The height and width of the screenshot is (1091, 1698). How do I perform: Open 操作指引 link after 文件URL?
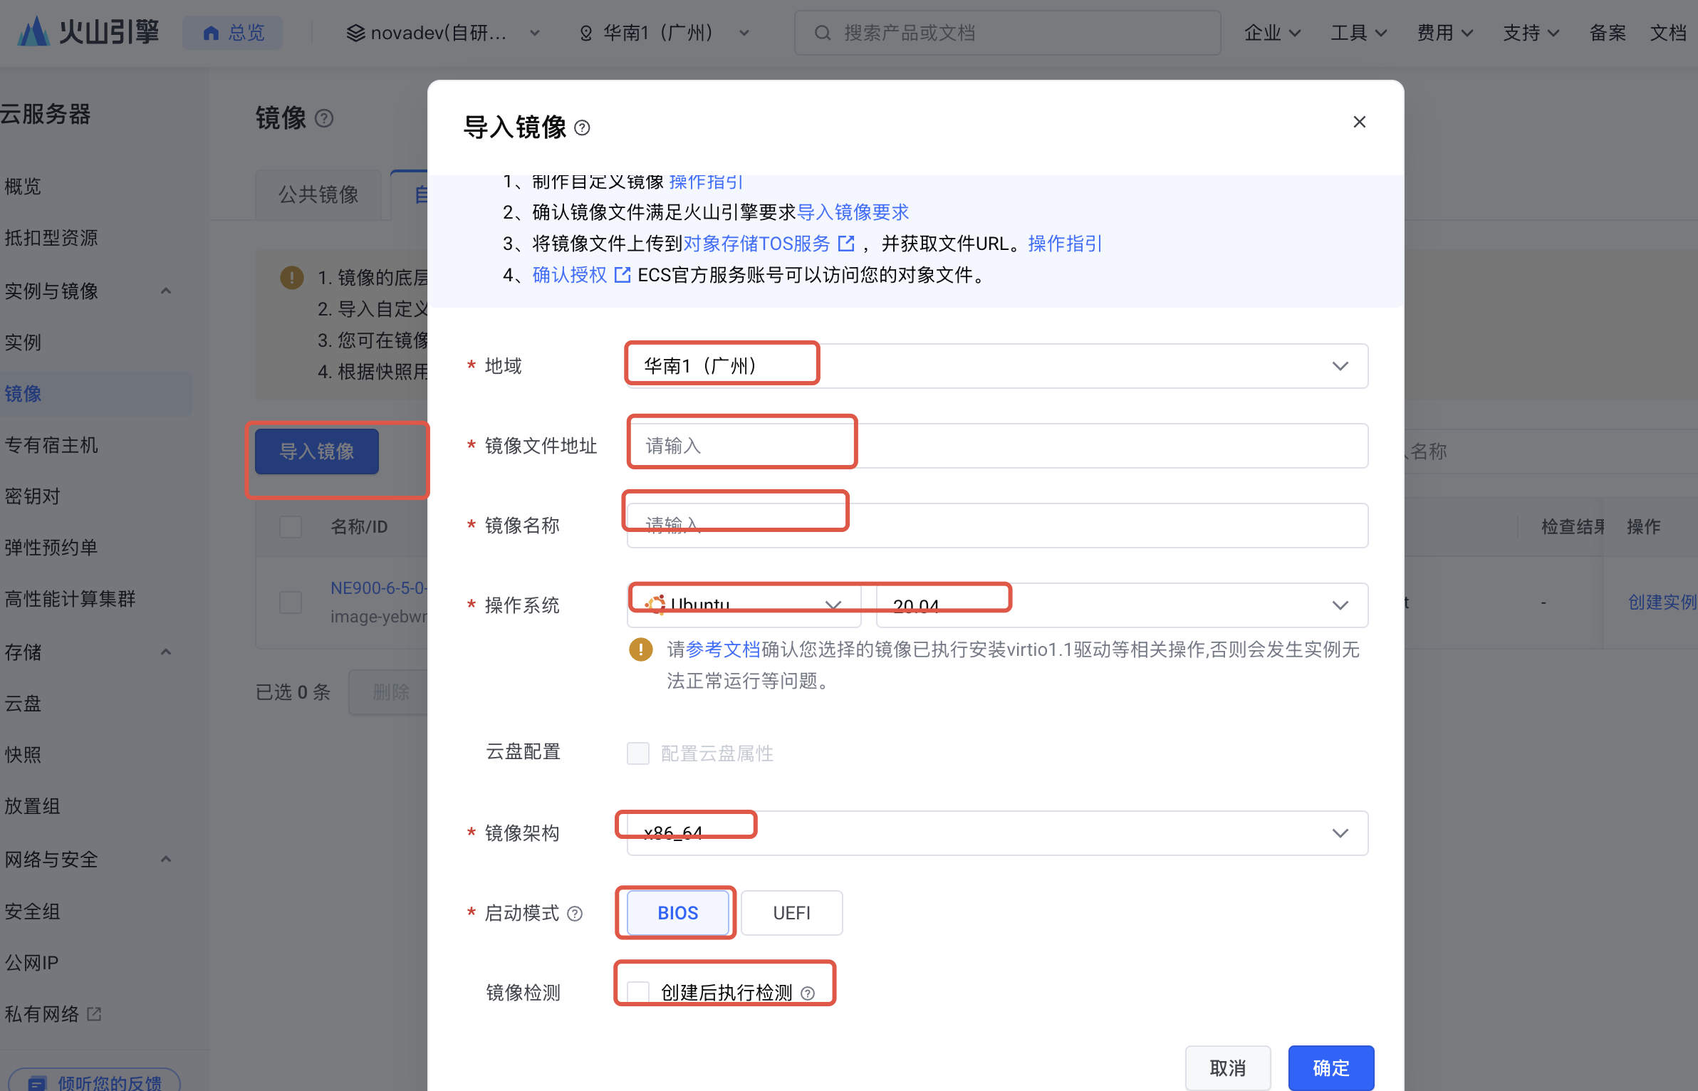point(1065,244)
